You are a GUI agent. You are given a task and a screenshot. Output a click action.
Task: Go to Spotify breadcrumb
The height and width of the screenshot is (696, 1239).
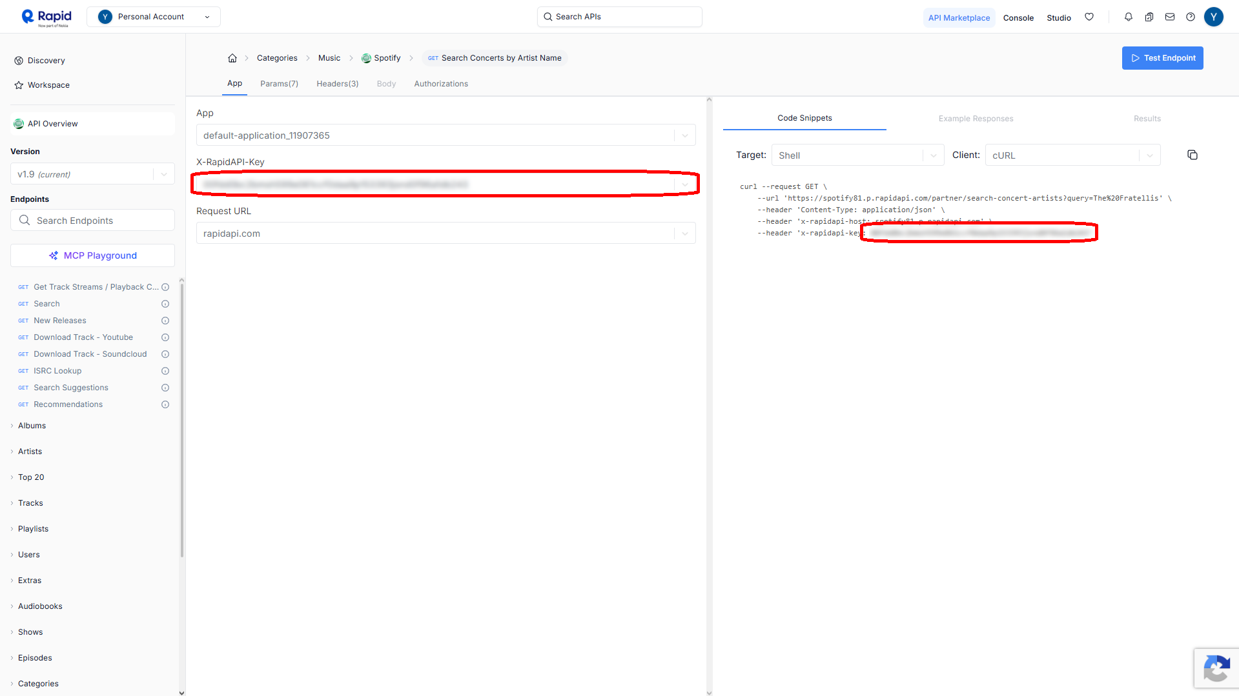pyautogui.click(x=381, y=58)
